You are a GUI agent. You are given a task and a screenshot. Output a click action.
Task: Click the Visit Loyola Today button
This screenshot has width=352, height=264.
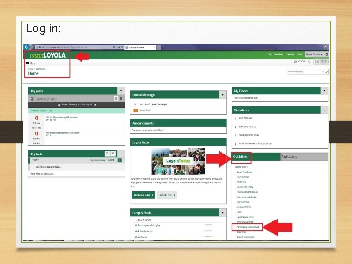[x=143, y=195]
